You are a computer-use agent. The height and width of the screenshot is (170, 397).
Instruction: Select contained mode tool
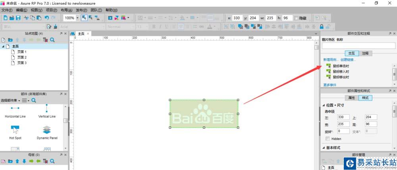point(91,18)
